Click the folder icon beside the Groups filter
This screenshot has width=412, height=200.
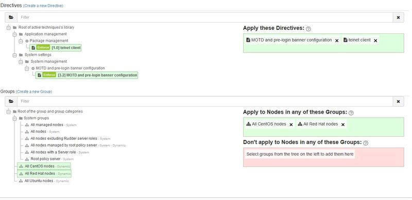11,101
